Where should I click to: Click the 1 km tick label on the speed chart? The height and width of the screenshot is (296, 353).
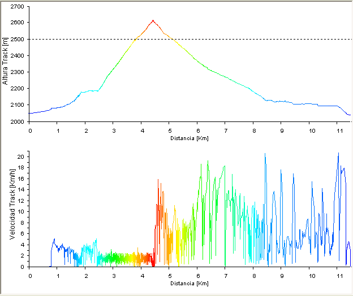(58, 276)
